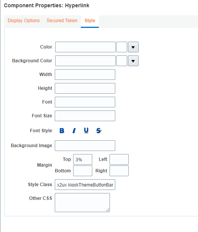198x232 pixels.
Task: Switch to the Secured Token tab
Action: pyautogui.click(x=62, y=21)
